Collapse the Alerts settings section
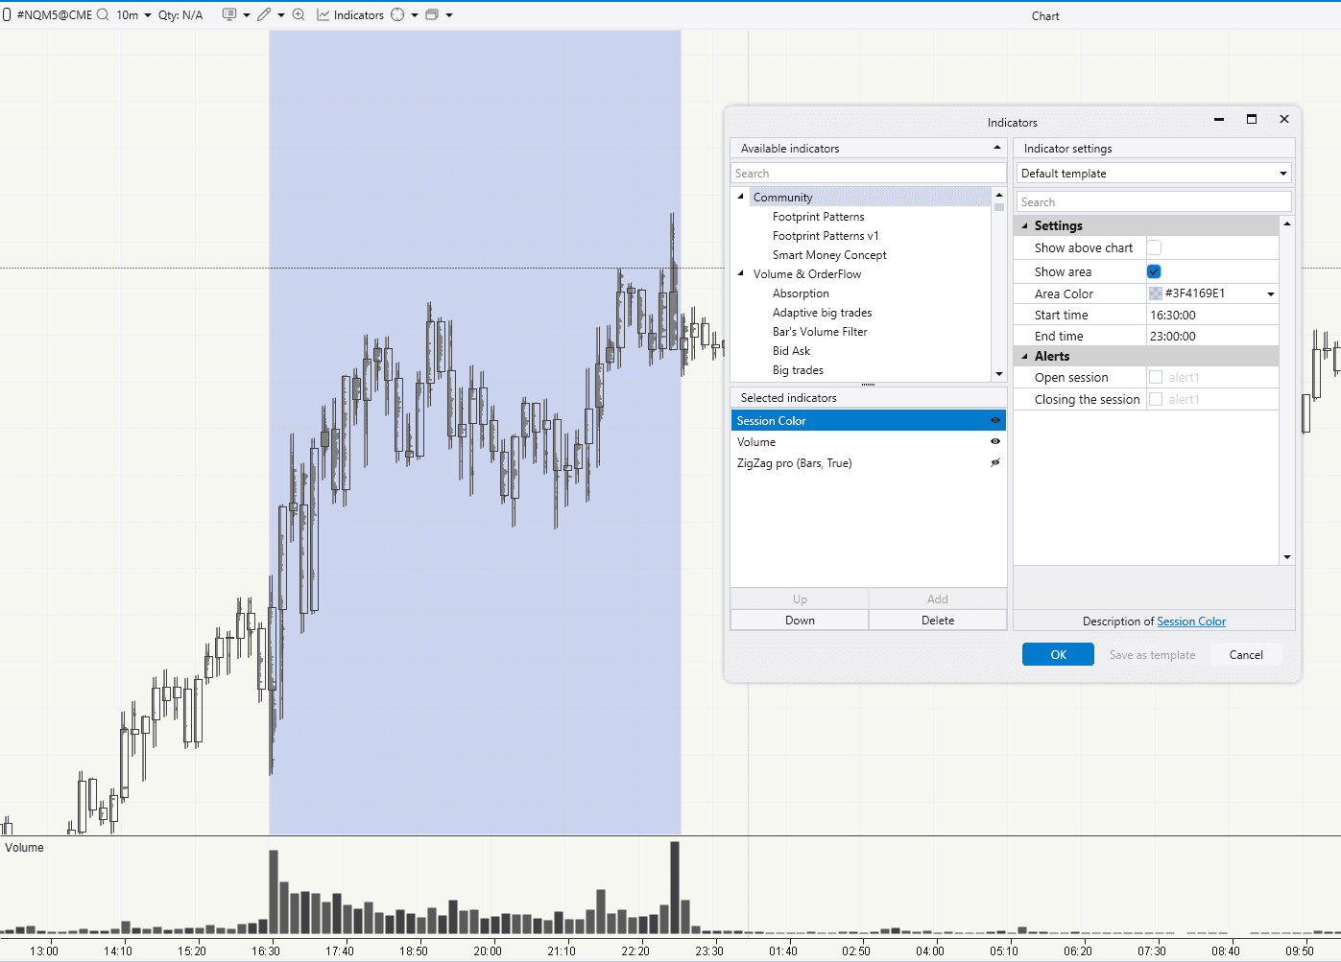 [x=1026, y=356]
